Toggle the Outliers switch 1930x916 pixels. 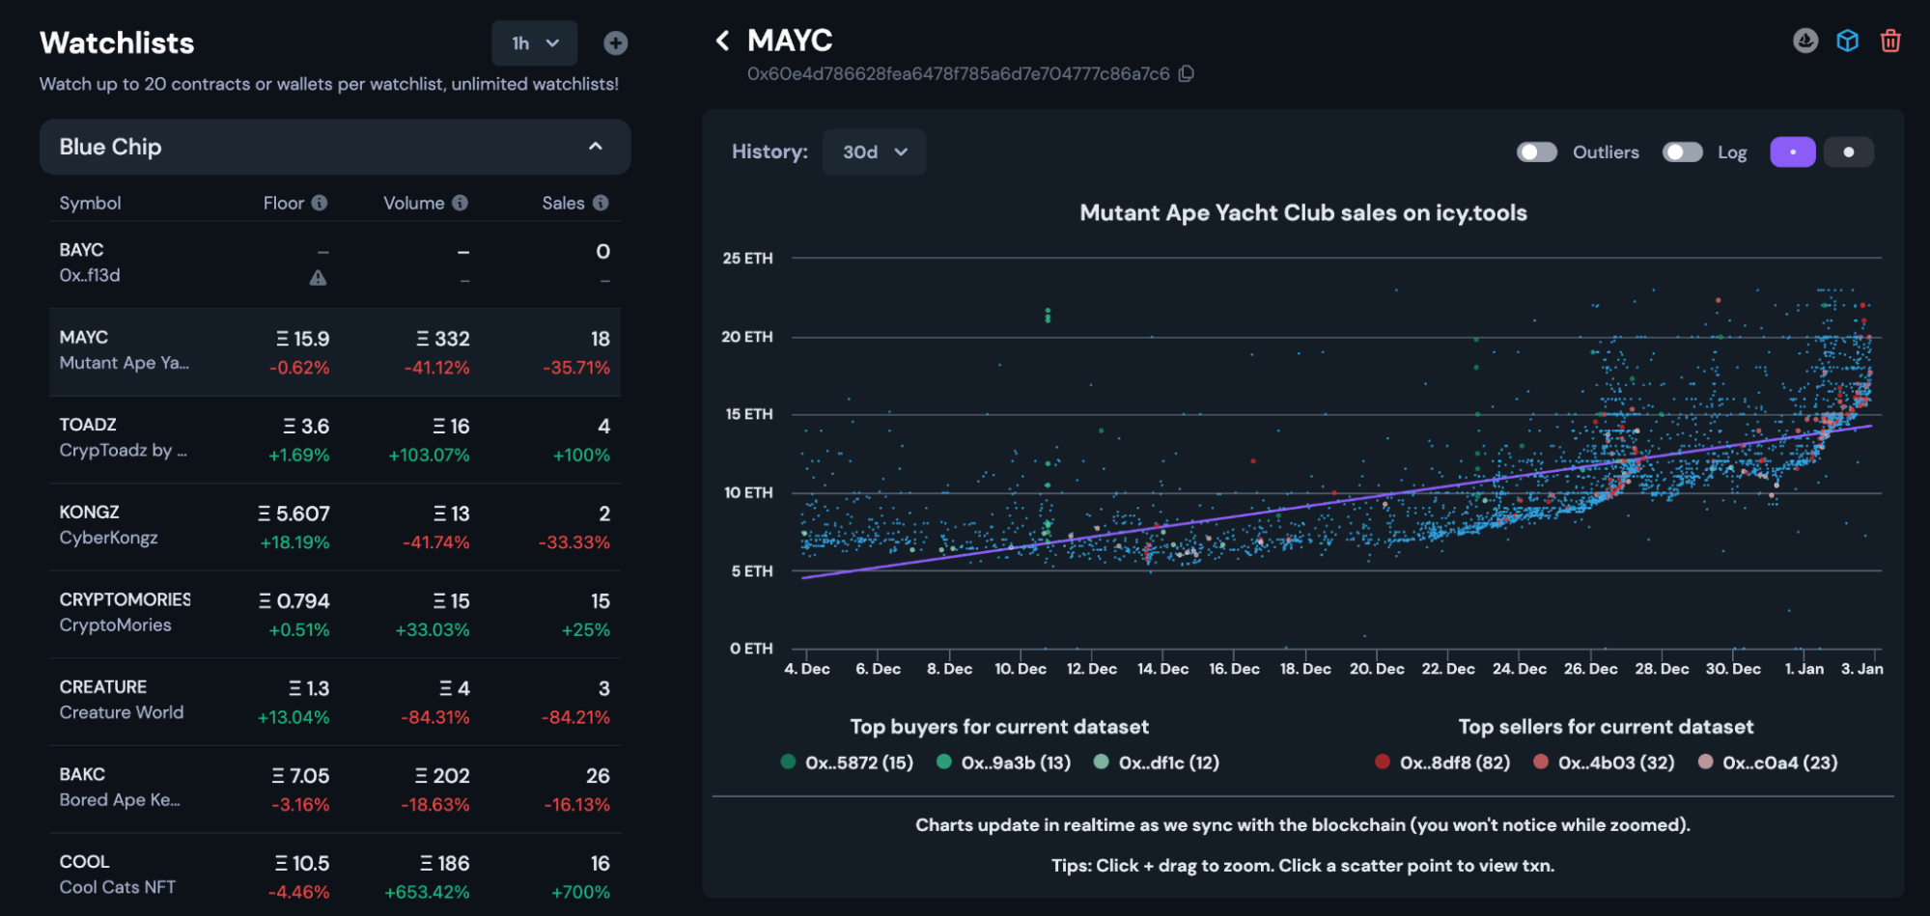point(1536,152)
